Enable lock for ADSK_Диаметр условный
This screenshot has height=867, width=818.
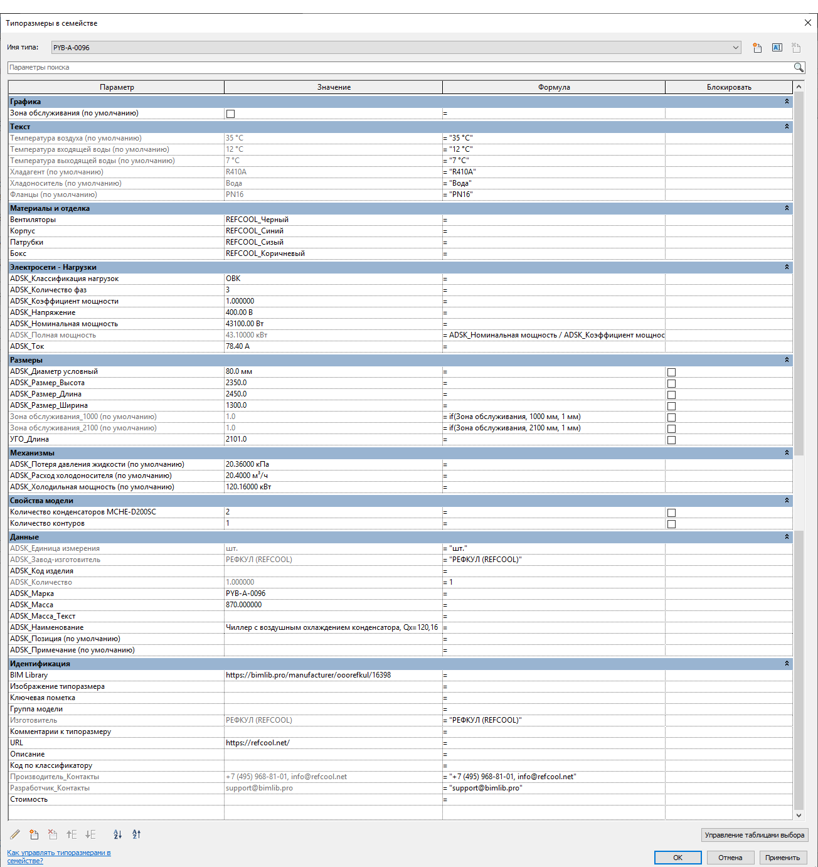671,372
